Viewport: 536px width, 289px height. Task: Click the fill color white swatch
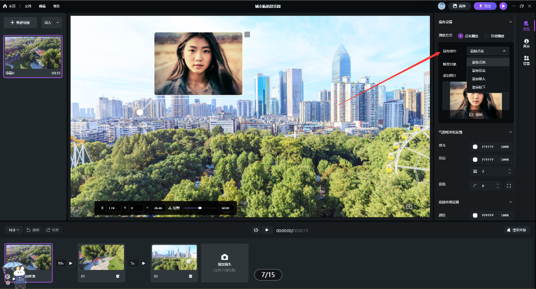pos(475,147)
